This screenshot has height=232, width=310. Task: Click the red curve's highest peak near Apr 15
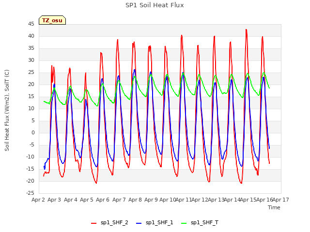pos(247,29)
